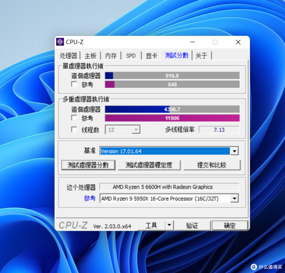Viewport: 285px width, 273px height.
Task: Enable single-thread 參考 checkbox
Action: (x=74, y=84)
